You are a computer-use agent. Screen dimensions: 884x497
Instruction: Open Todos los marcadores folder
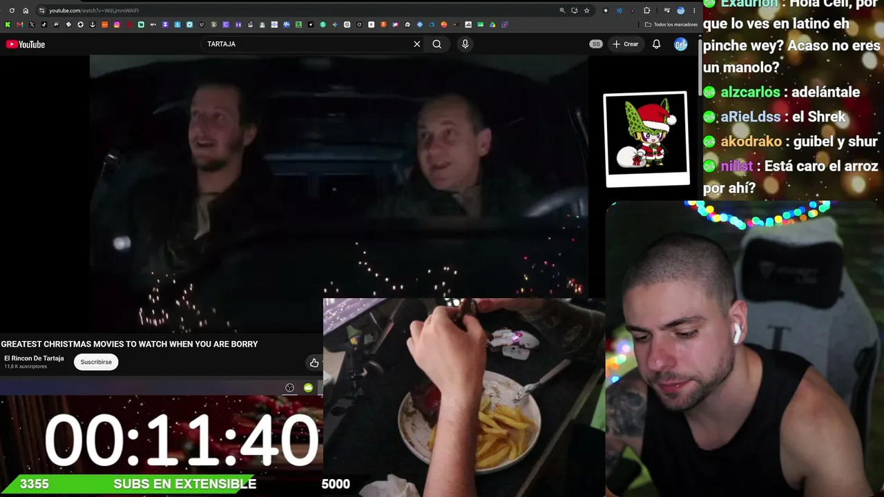pos(671,25)
